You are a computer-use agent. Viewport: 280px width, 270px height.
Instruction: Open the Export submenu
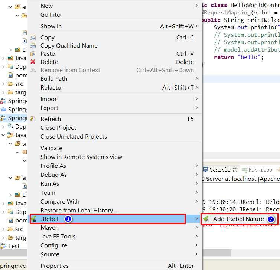(115, 108)
